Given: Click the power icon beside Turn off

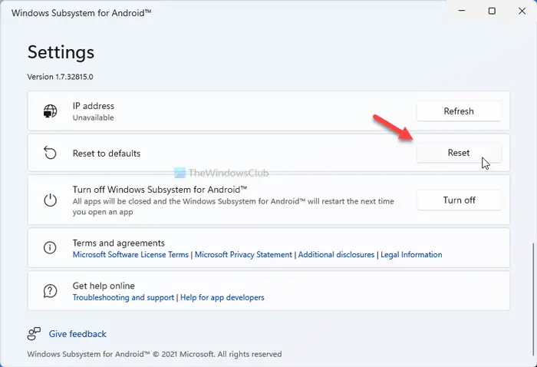Looking at the screenshot, I should (50, 200).
